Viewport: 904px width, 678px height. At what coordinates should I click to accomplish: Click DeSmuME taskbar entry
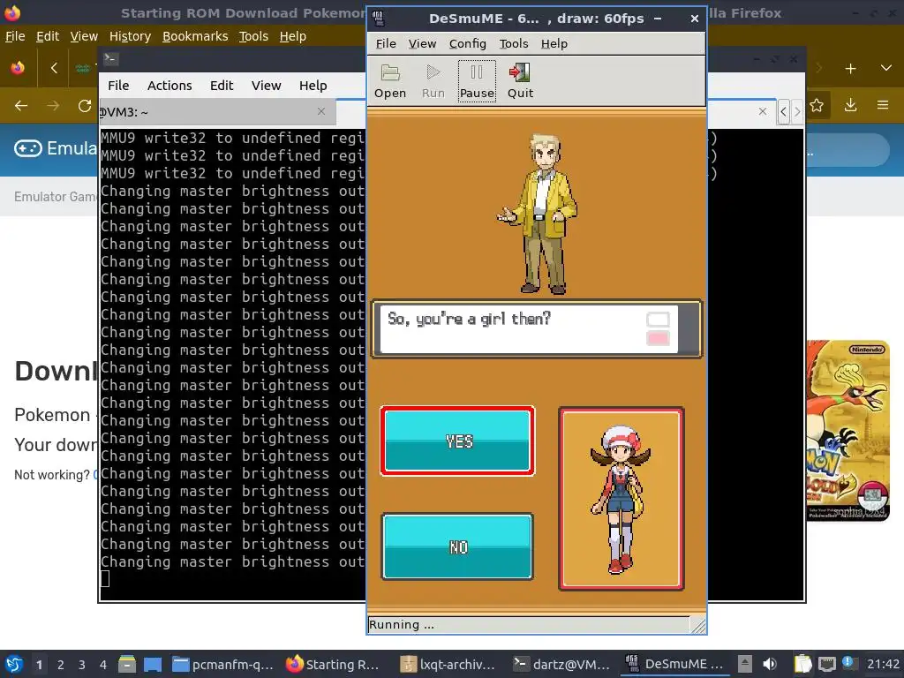(674, 664)
